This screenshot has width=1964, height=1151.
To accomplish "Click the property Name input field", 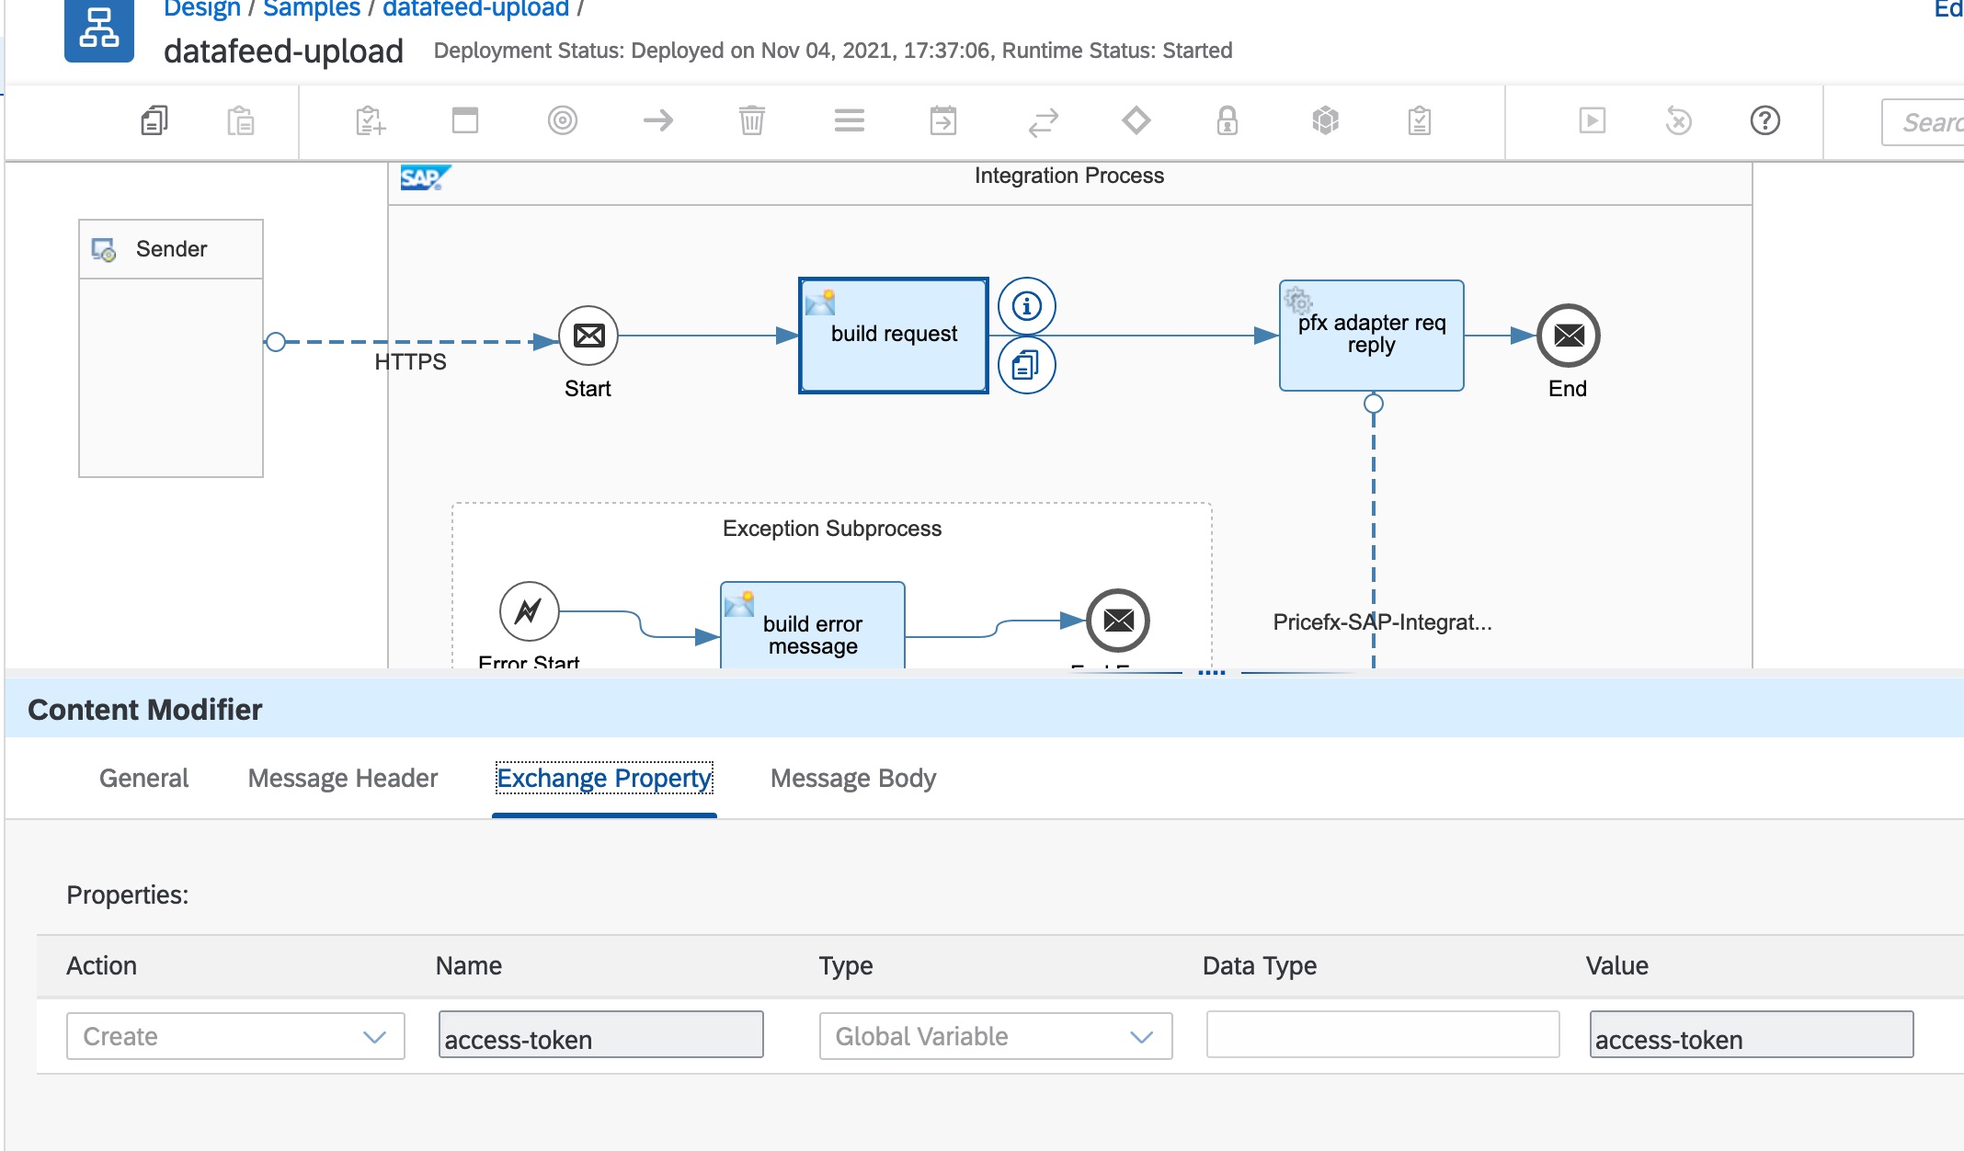I will coord(600,1036).
